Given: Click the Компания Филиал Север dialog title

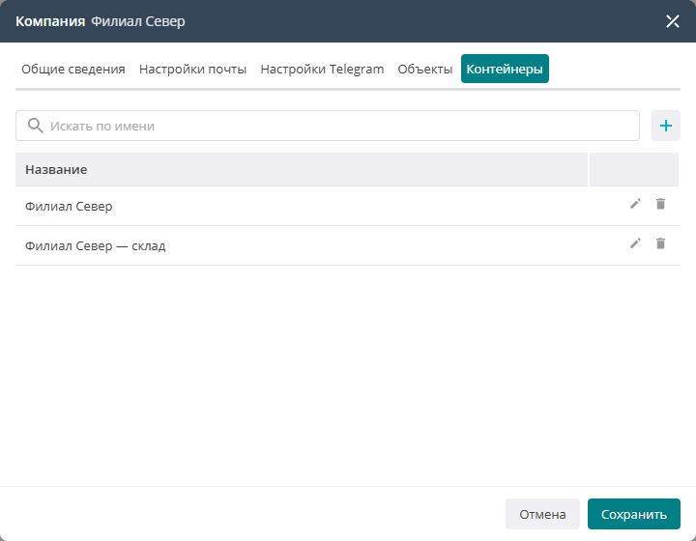Looking at the screenshot, I should click(x=101, y=21).
